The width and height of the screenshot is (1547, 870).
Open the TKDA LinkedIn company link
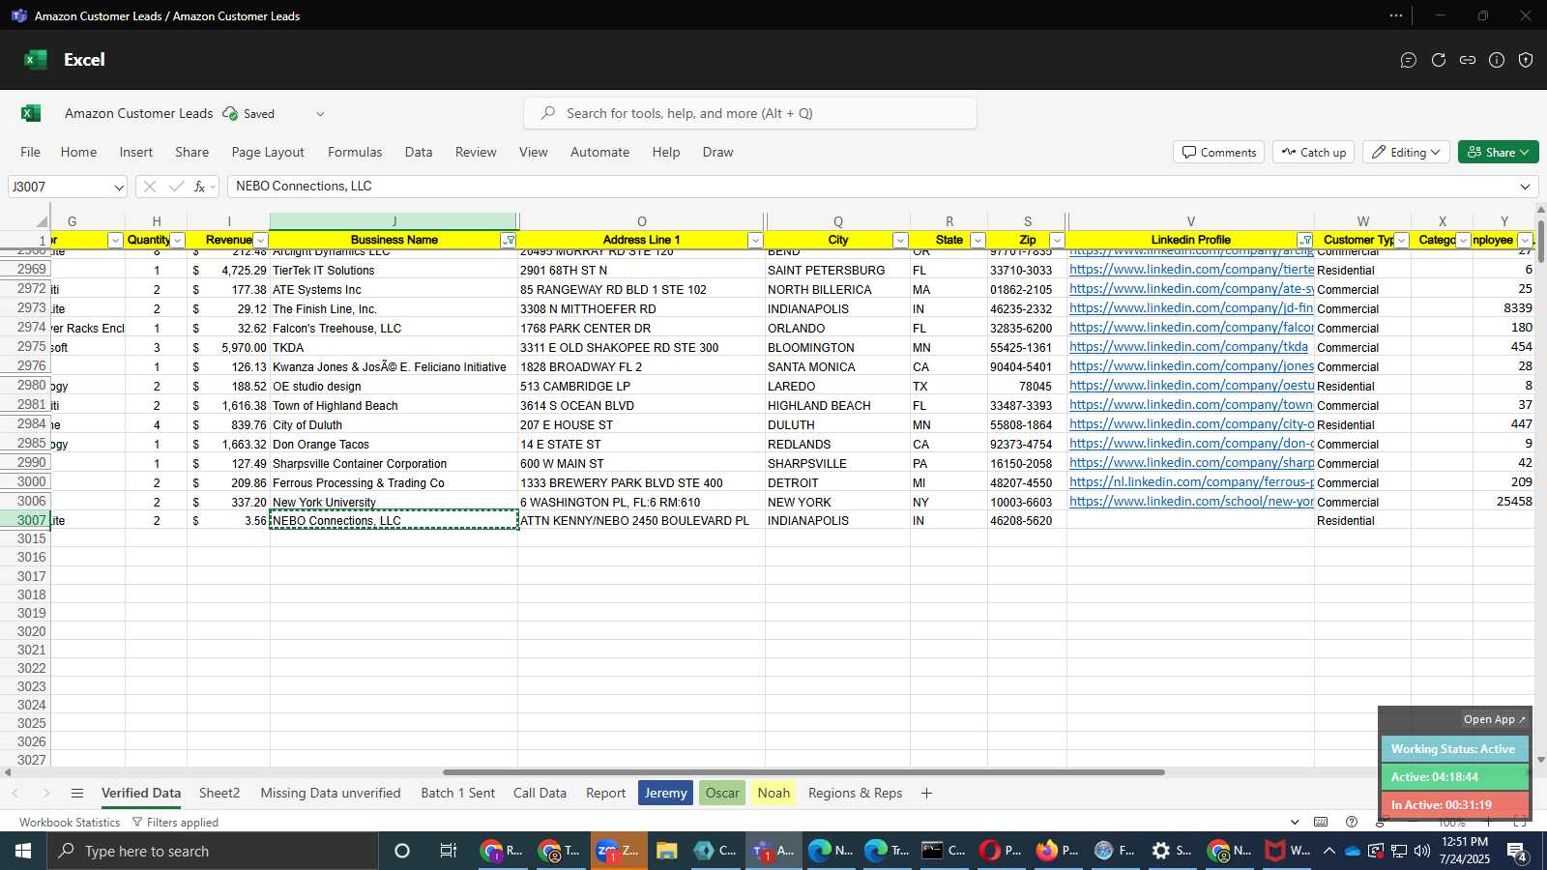[x=1188, y=347]
